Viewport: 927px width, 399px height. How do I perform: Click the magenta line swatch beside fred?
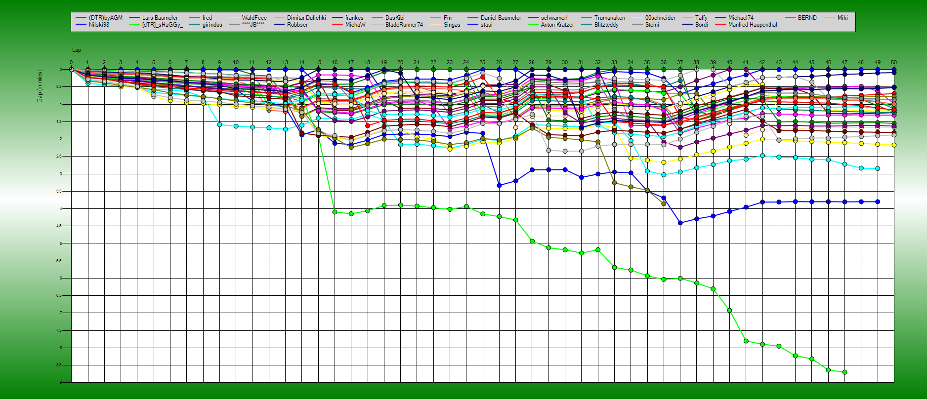coord(195,18)
